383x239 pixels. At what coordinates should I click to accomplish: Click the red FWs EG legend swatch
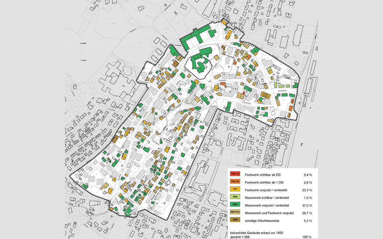235,174
